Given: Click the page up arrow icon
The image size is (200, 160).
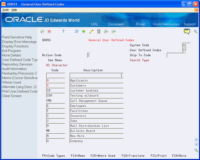Looking at the screenshot, I should click(x=196, y=140).
